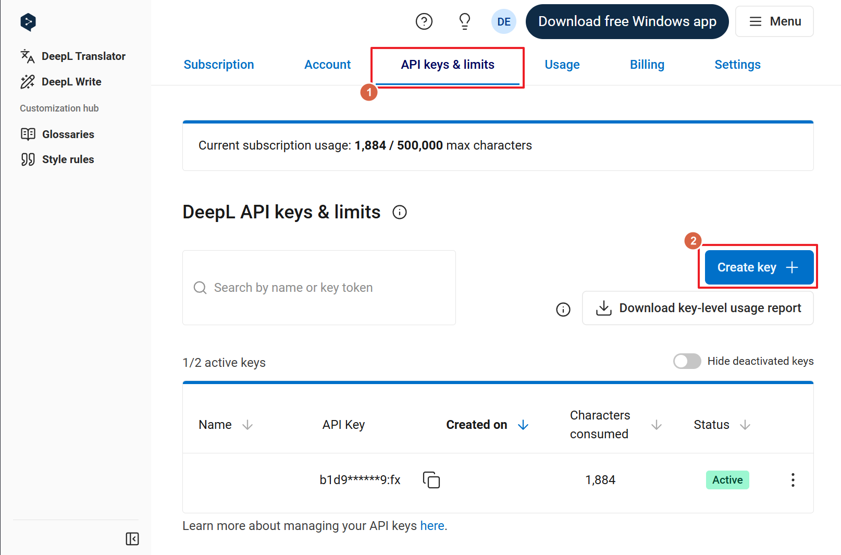Click the Current subscription usage text
Viewport: 841px width, 555px height.
pyautogui.click(x=365, y=145)
